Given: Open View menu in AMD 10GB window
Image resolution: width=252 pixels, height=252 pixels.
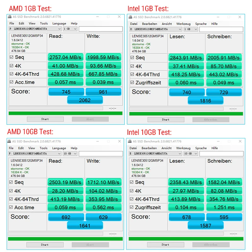Looking at the screenshot, I should [x=31, y=148].
